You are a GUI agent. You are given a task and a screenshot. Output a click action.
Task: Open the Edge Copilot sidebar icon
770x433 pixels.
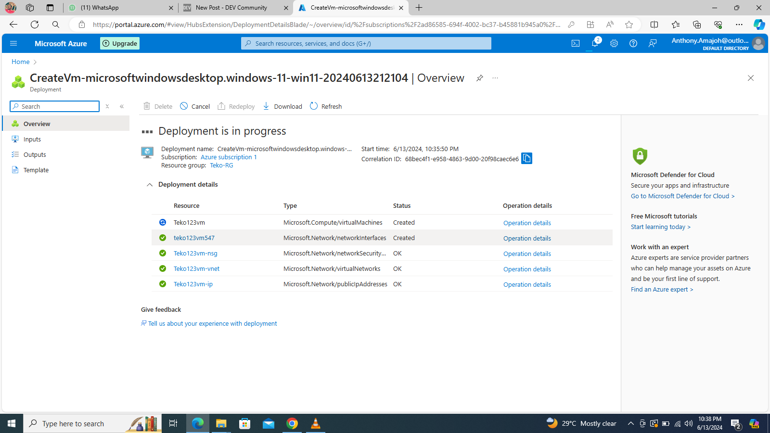pos(759,25)
